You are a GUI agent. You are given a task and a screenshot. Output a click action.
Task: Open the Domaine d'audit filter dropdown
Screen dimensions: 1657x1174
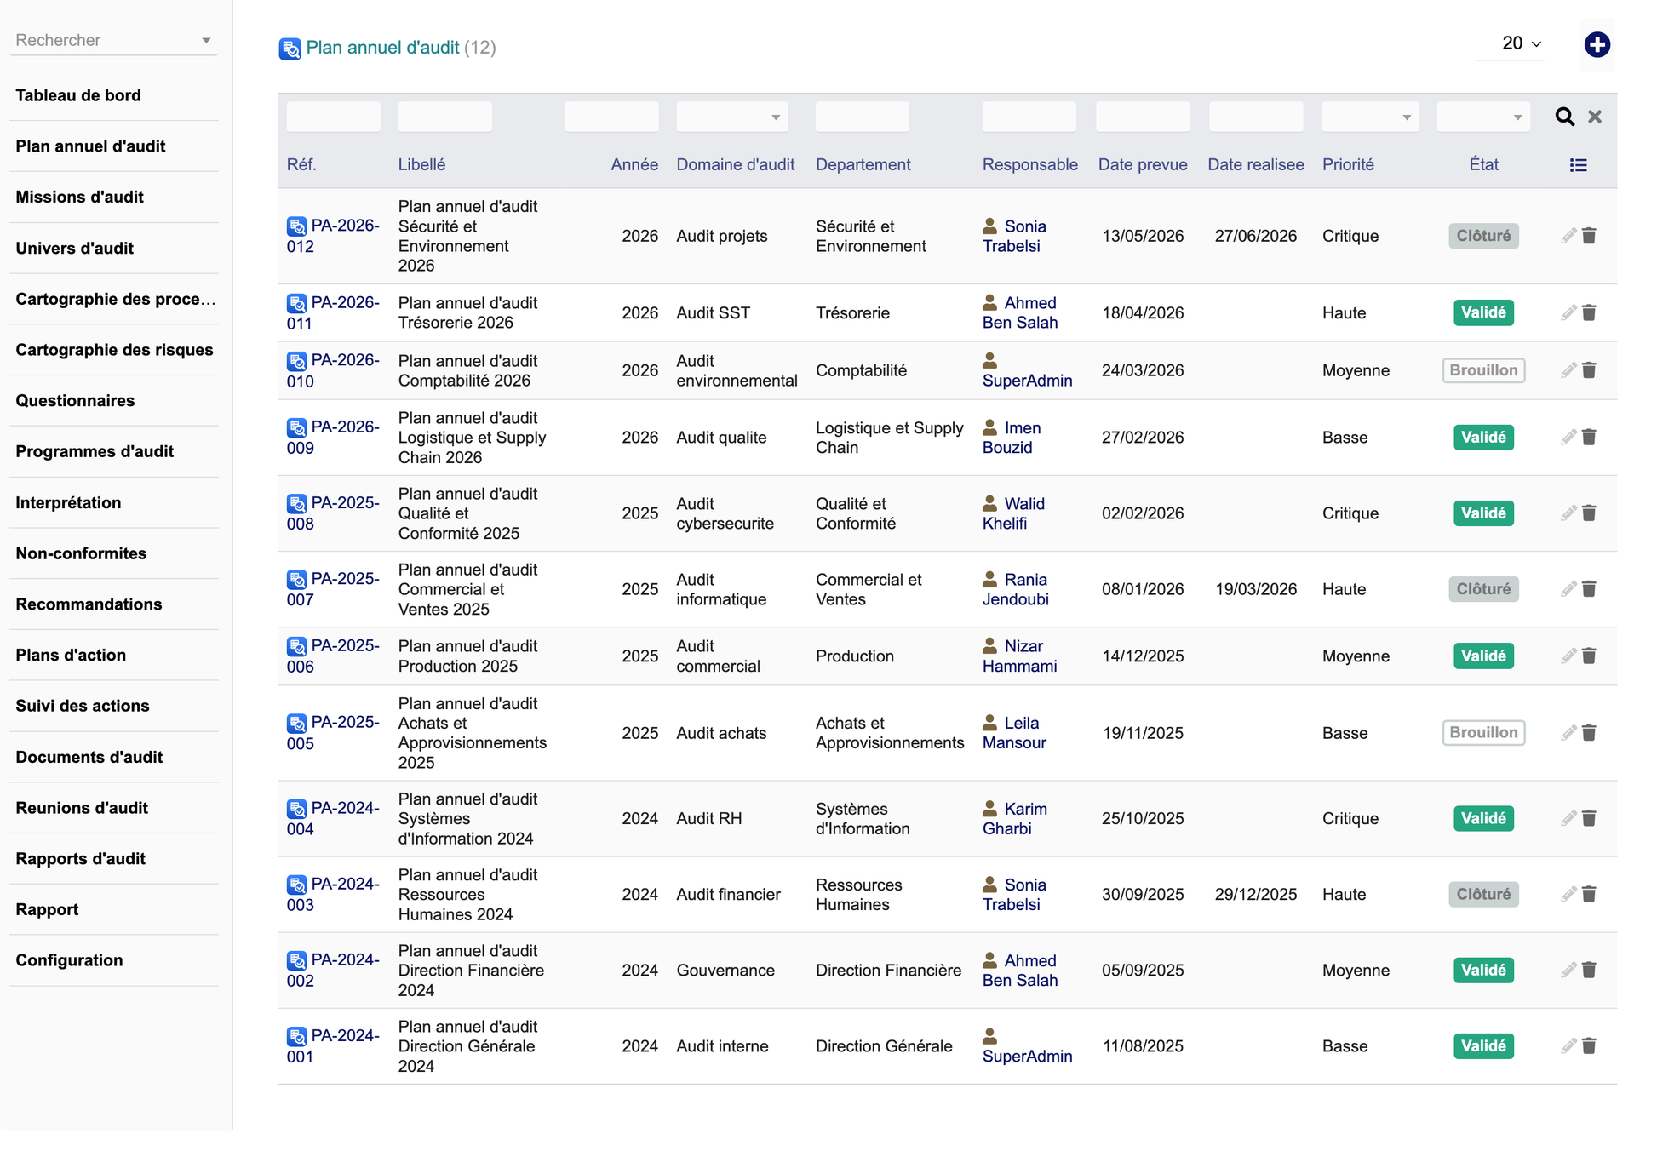[x=731, y=117]
